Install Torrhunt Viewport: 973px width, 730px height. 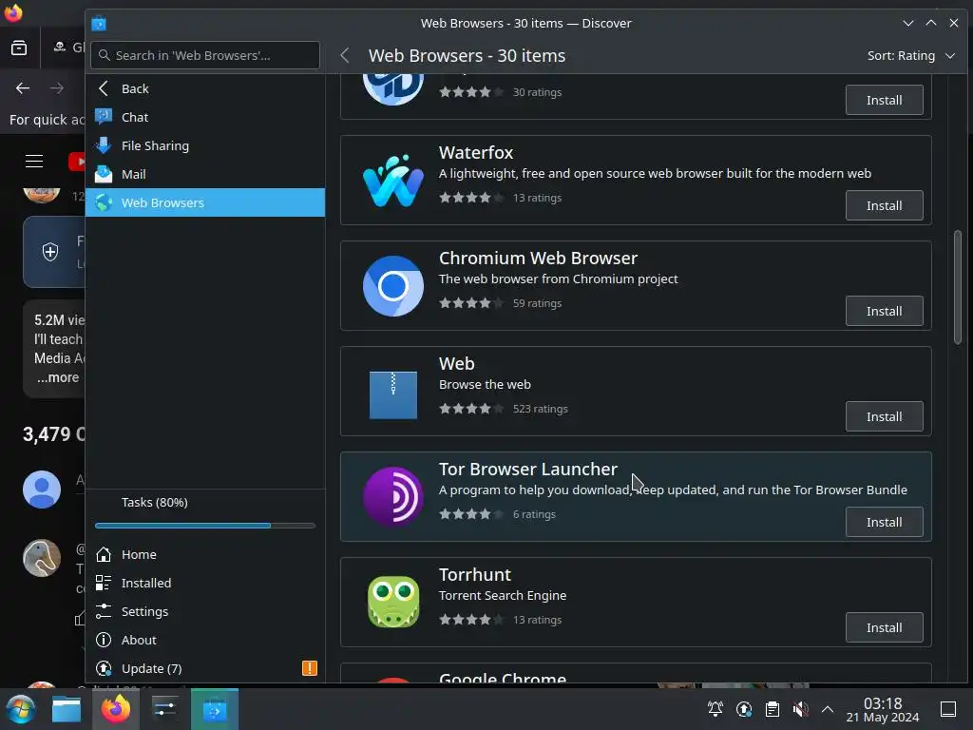(885, 627)
